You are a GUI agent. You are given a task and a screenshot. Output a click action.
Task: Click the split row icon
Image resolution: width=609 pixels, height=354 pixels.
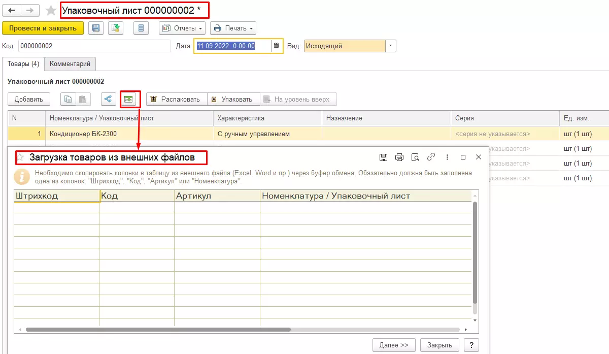point(108,99)
